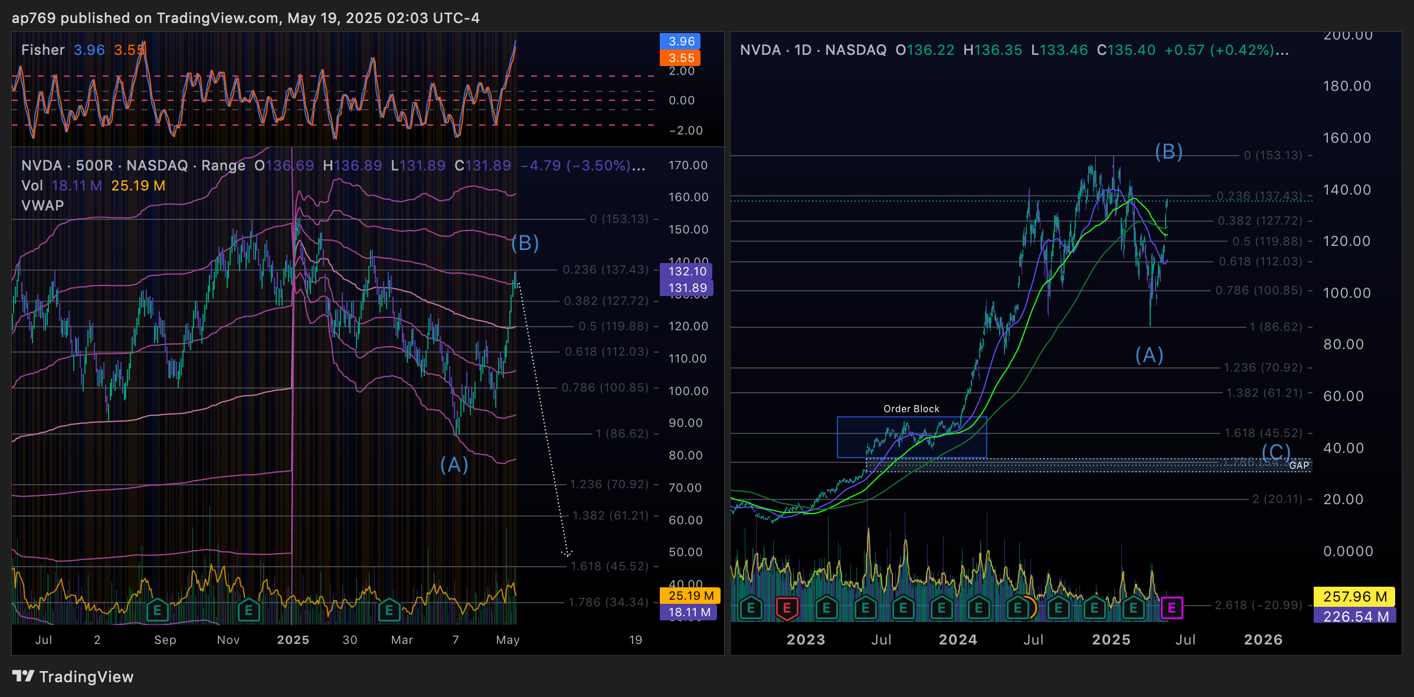Click the NVDA 1D NASDAQ chart title
The width and height of the screenshot is (1414, 697).
813,50
